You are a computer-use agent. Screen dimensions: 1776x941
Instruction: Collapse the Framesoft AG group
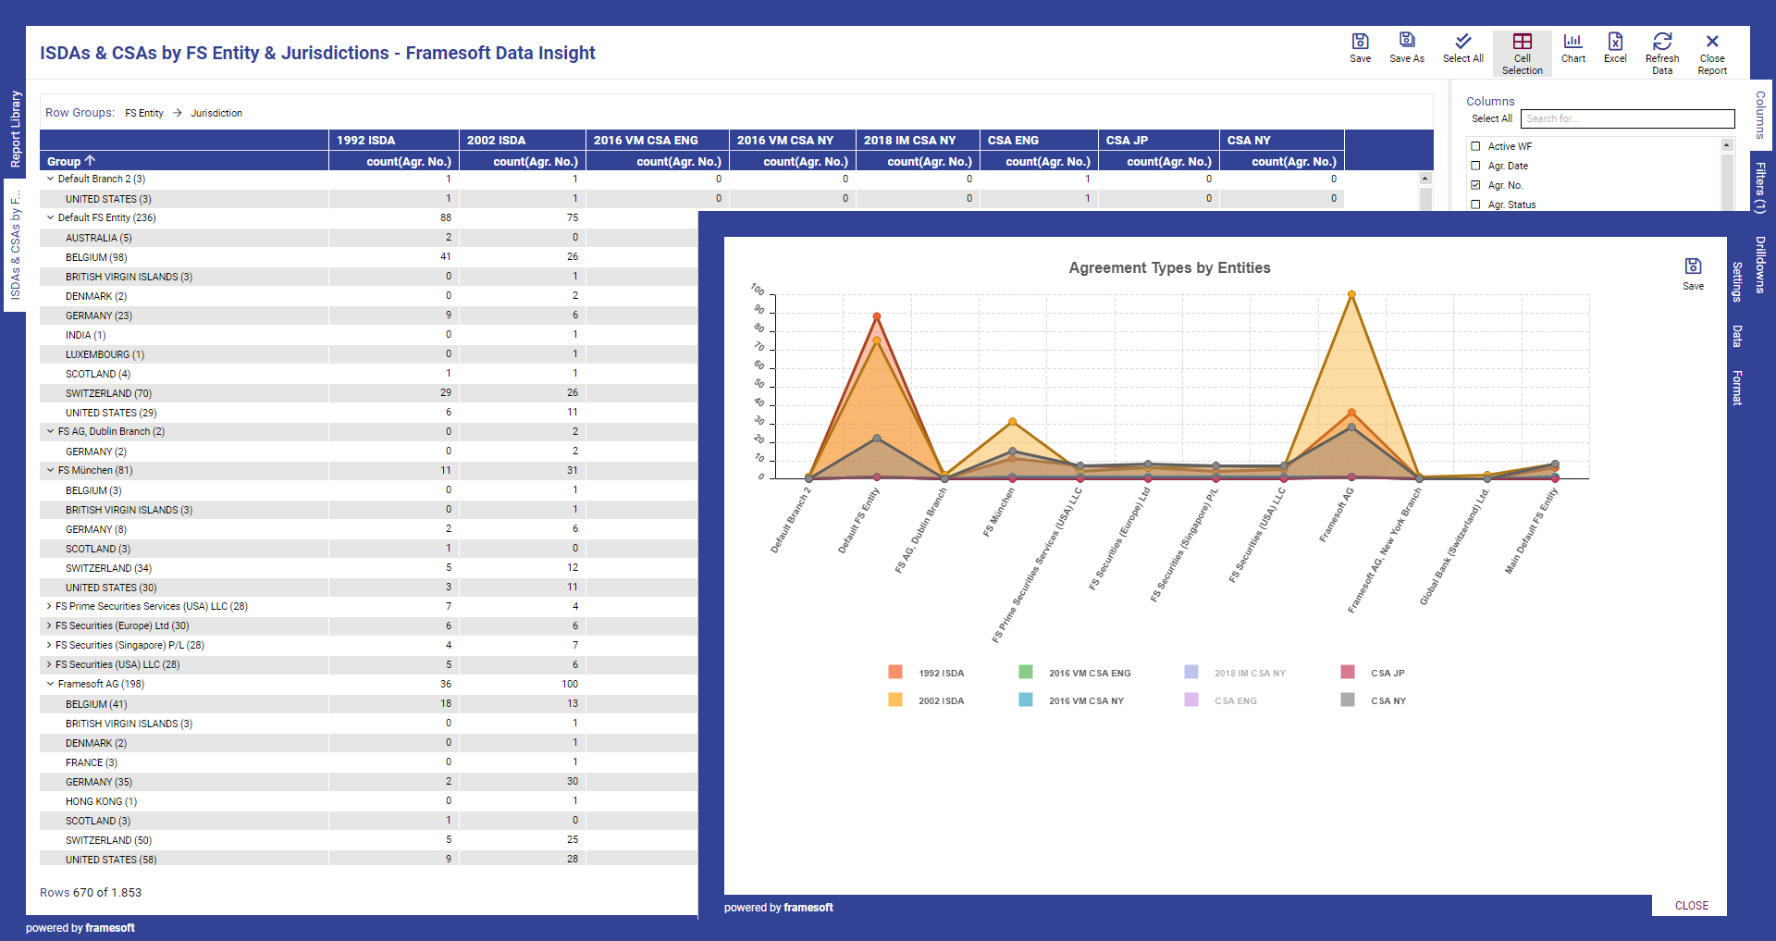[x=50, y=684]
